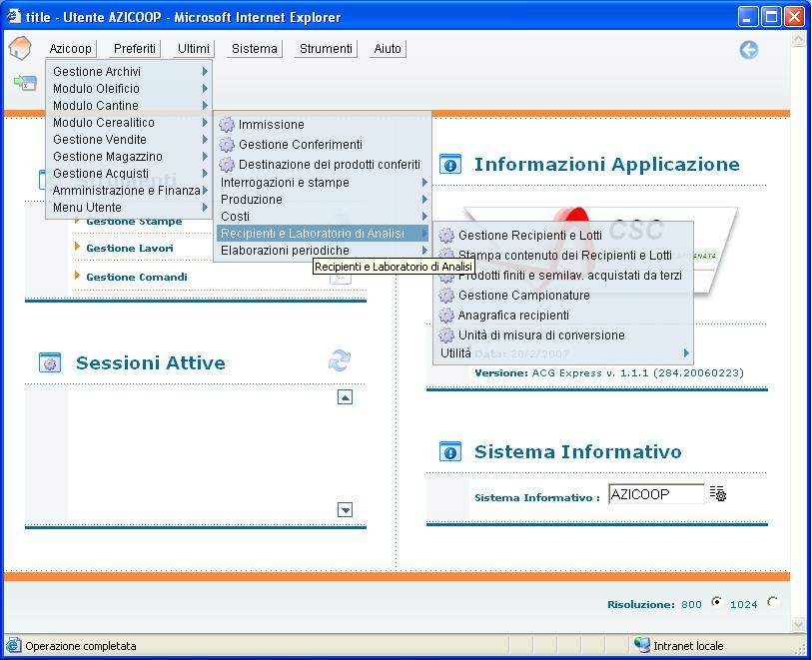The image size is (812, 660).
Task: Click the page scrollbar down arrow
Action: [799, 625]
